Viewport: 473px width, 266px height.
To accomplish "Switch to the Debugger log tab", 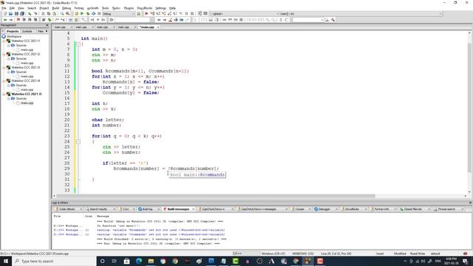I will 324,209.
